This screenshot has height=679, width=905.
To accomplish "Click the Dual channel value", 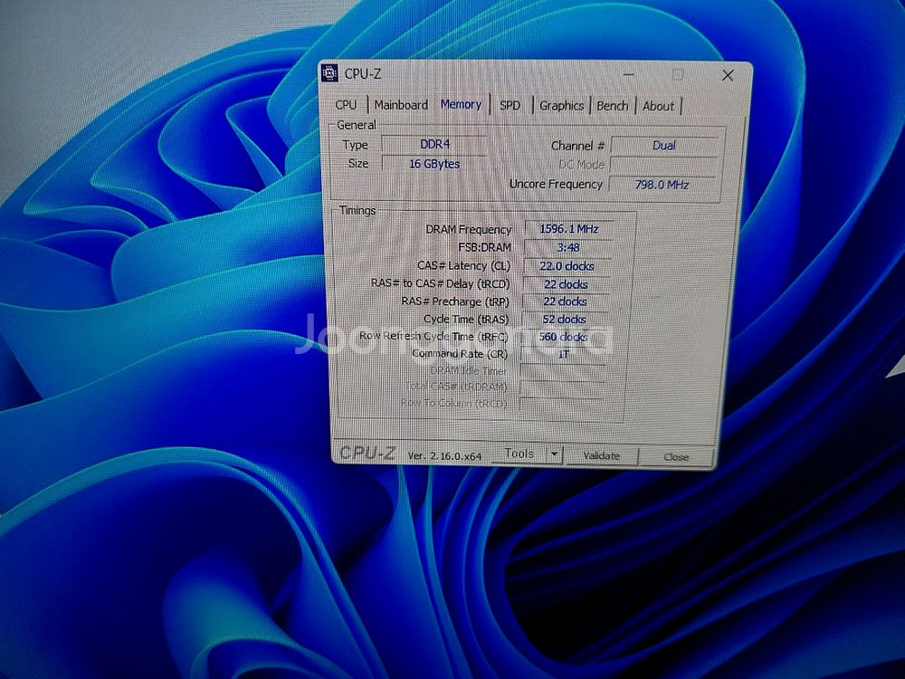I will tap(663, 146).
